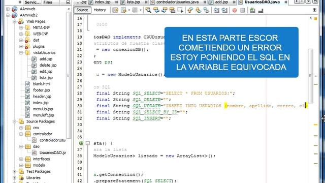Select the UsuariosDAO.java tab

[x=262, y=2]
